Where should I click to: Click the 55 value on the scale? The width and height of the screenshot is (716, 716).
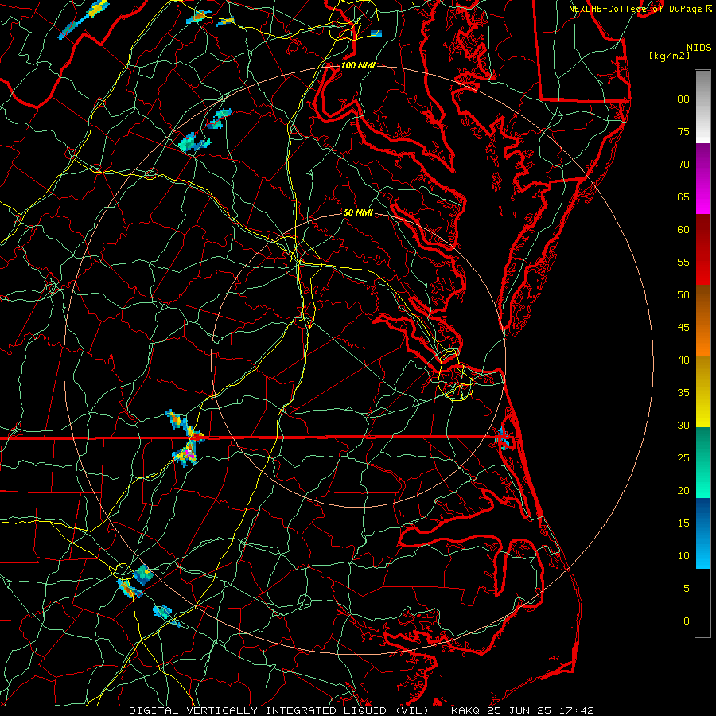pyautogui.click(x=683, y=262)
